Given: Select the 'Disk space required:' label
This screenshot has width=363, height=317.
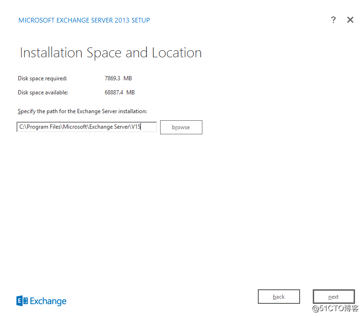Looking at the screenshot, I should [x=42, y=78].
